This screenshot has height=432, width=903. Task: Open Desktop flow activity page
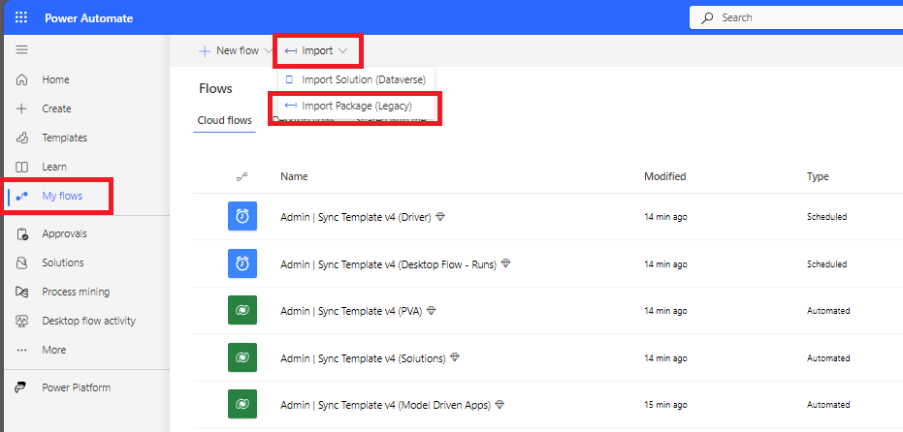click(88, 321)
